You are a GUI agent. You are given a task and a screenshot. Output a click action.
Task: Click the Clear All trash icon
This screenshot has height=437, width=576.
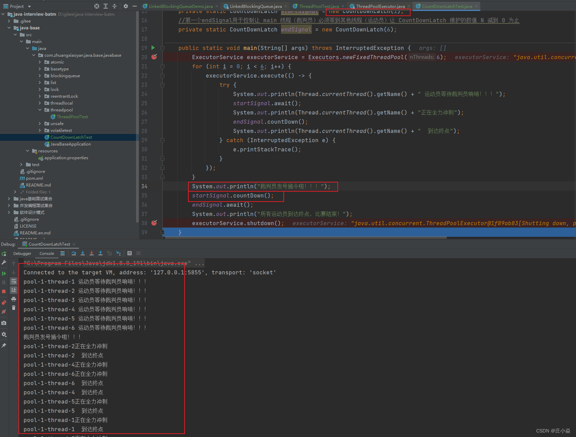click(14, 308)
